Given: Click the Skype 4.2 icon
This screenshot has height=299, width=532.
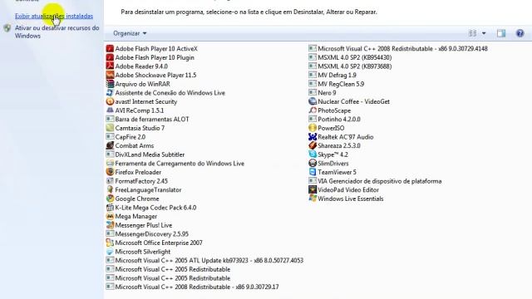Looking at the screenshot, I should pos(313,154).
